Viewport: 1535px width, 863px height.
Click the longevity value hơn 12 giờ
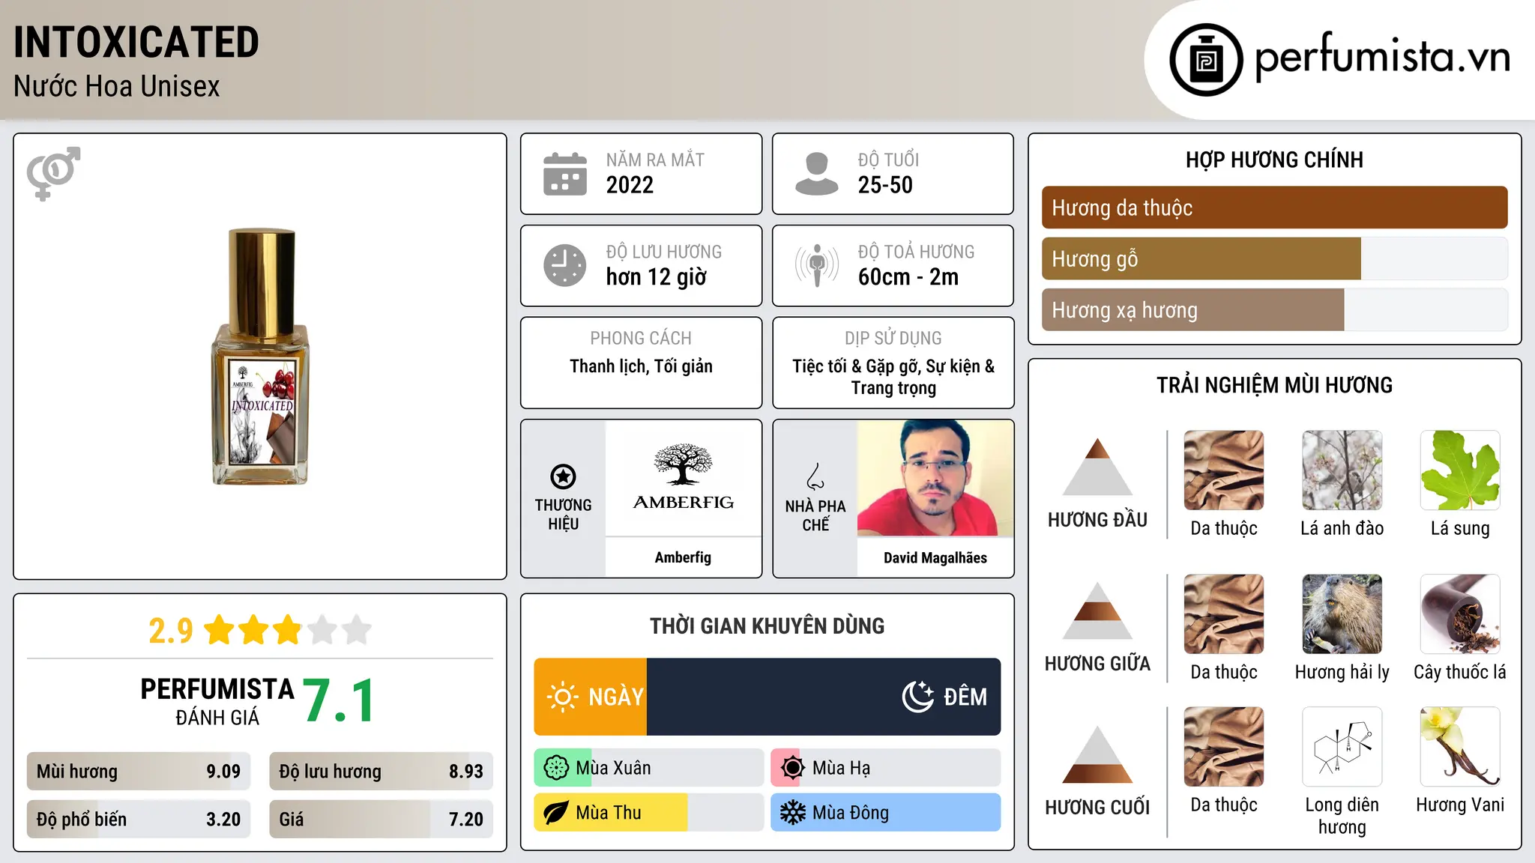point(657,277)
